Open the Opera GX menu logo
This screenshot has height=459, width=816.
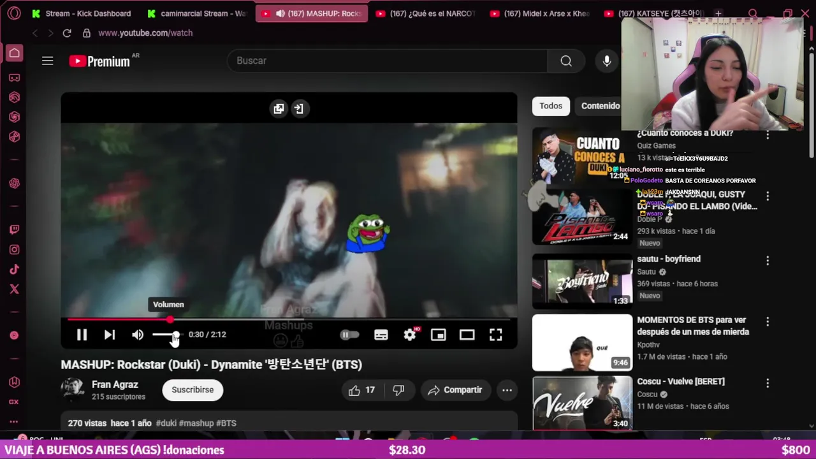tap(14, 13)
